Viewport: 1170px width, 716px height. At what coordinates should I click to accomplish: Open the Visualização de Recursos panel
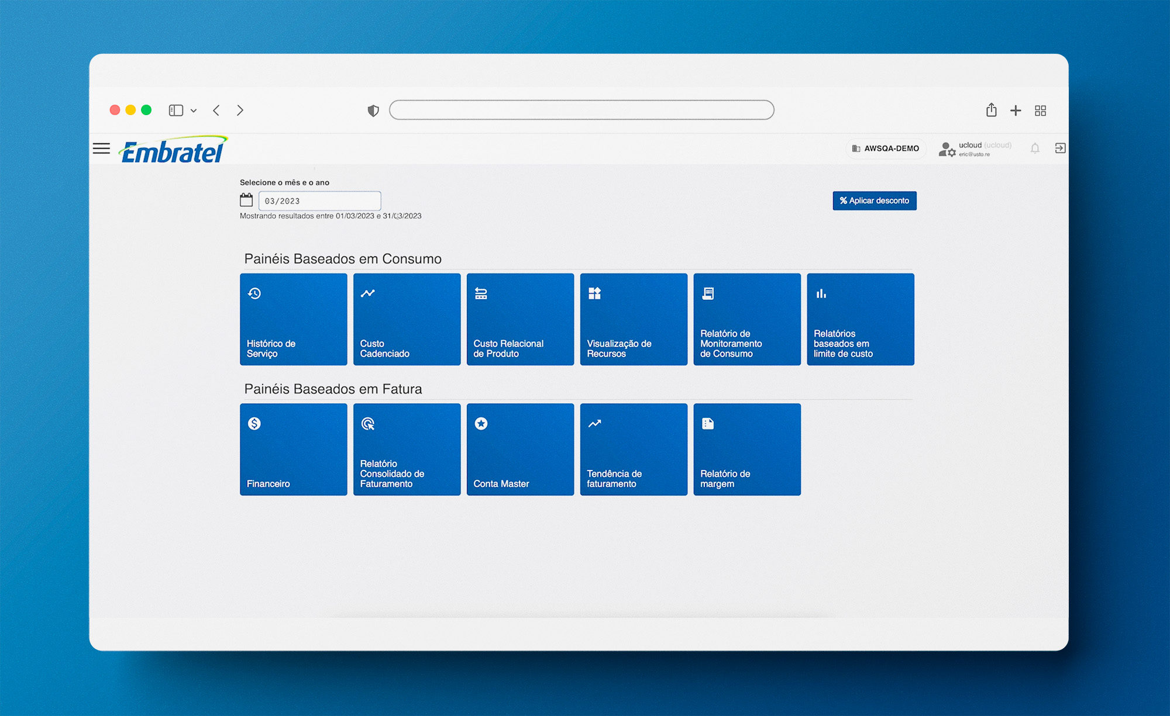(634, 319)
